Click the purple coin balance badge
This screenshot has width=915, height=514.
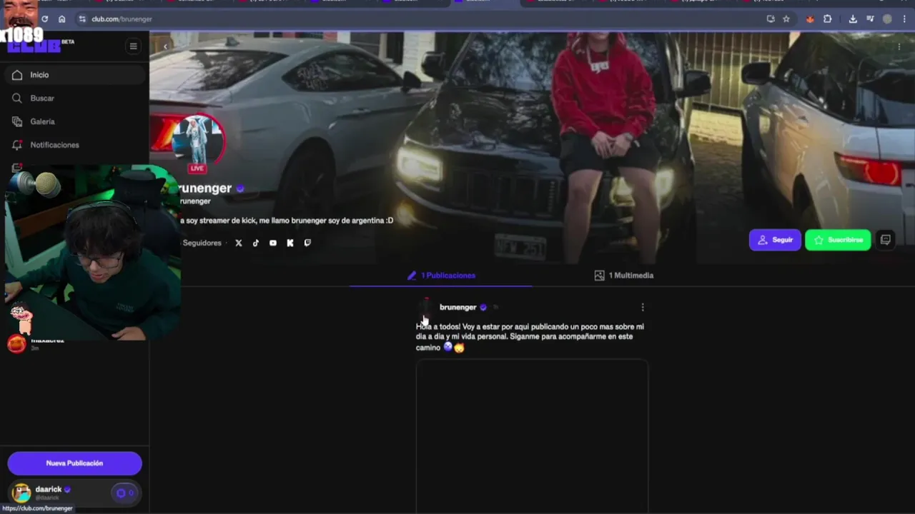click(125, 493)
